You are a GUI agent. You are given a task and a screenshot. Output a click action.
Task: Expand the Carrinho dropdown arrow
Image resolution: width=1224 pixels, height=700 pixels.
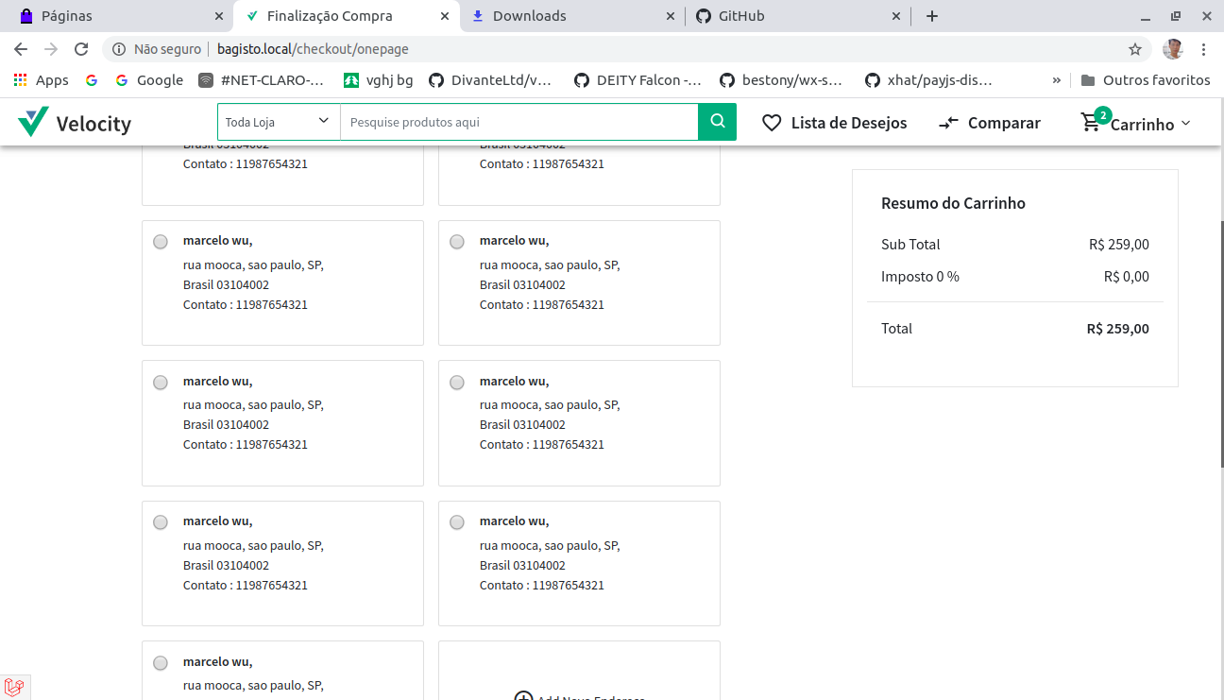pyautogui.click(x=1186, y=124)
